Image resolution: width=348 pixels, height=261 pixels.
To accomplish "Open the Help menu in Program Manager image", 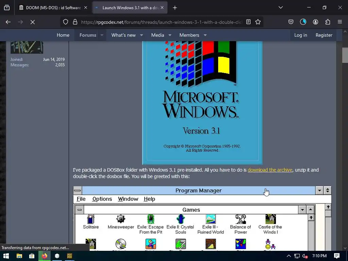I will [150, 199].
